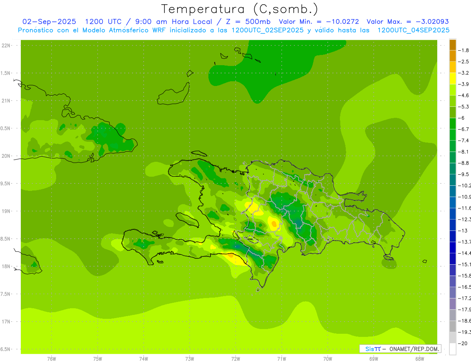This screenshot has width=471, height=364.
Task: Click the 'Valor Min. = -10.0272' text
Action: point(319,22)
